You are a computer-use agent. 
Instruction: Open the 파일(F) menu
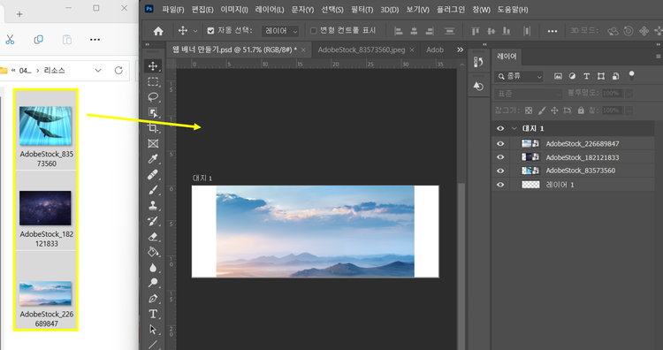173,10
